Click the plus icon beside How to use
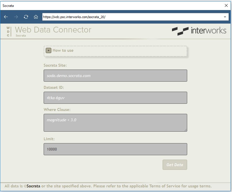The image size is (232, 192). point(48,50)
